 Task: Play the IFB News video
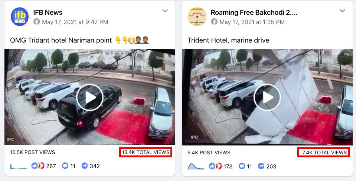89,97
